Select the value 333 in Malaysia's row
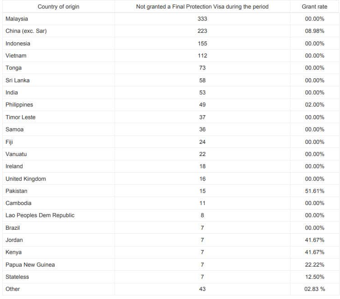 [x=202, y=19]
